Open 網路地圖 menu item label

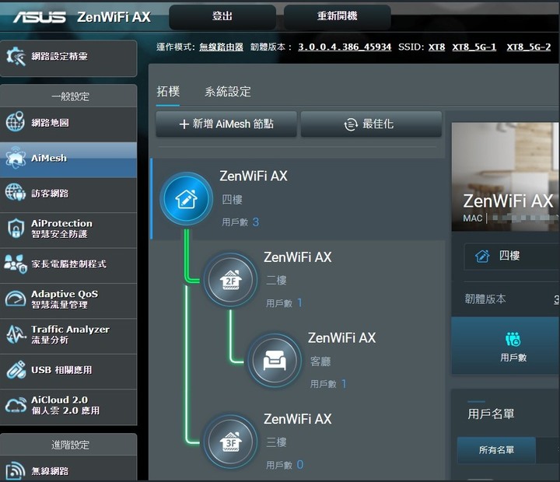pos(50,123)
